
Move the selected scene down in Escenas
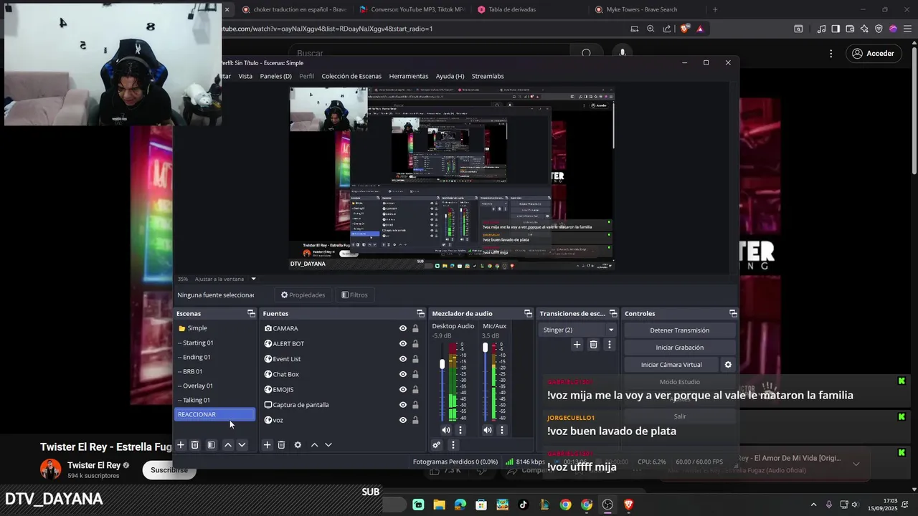pos(242,445)
